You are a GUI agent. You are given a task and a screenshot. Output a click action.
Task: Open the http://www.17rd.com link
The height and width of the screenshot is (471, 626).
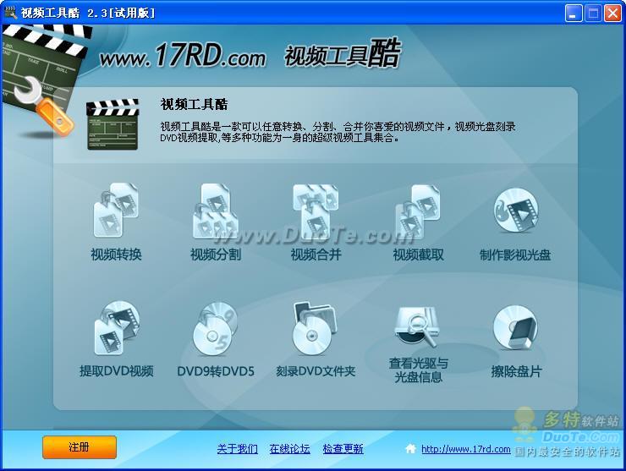pos(466,449)
